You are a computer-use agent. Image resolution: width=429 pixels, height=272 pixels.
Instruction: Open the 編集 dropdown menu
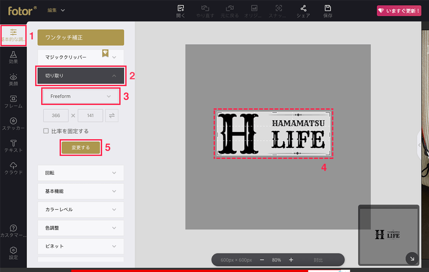[x=56, y=10]
